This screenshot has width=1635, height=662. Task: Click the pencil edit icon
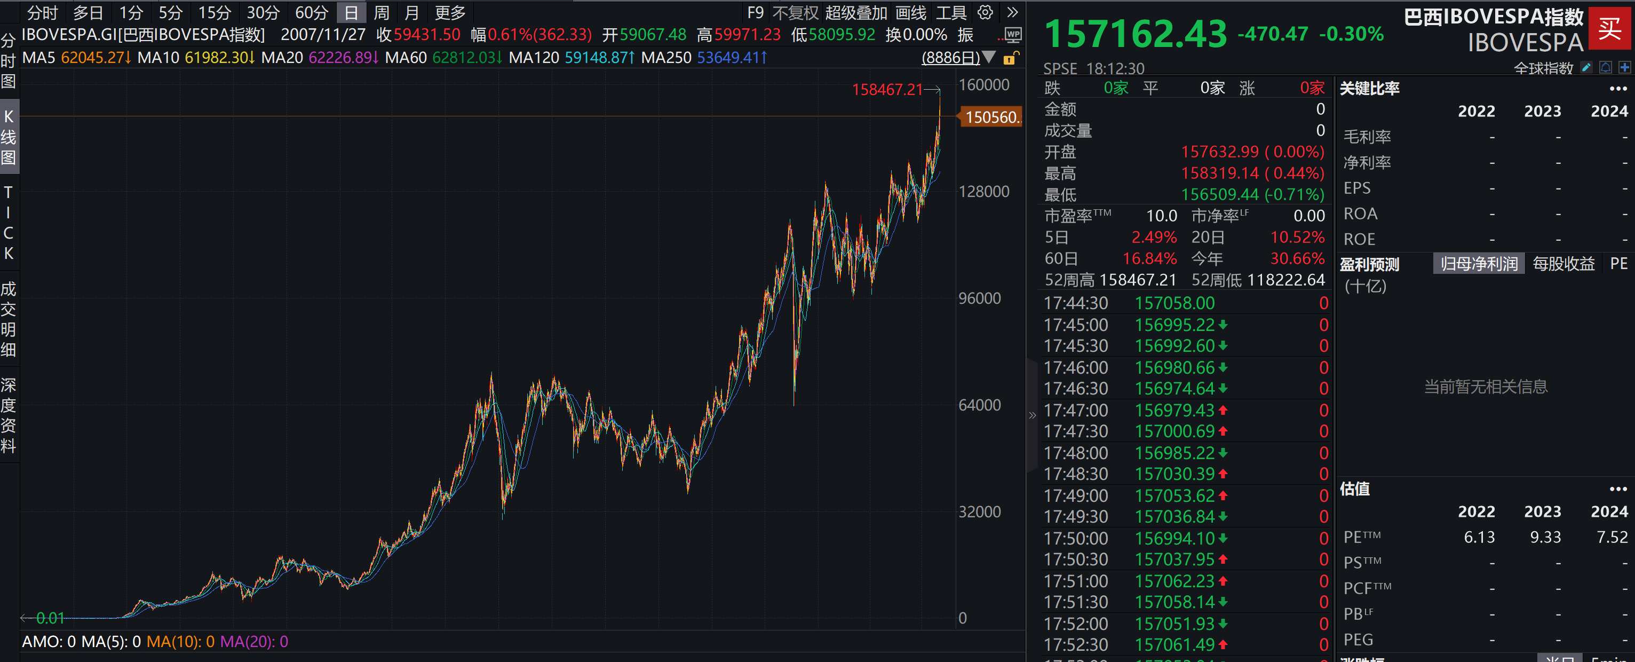(1586, 67)
